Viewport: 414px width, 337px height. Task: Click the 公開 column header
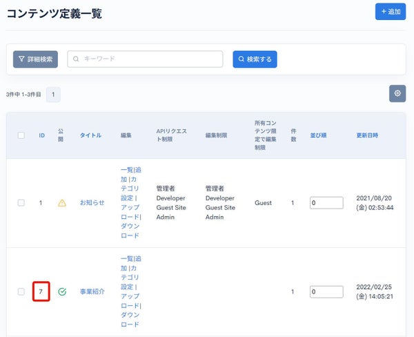pyautogui.click(x=61, y=135)
